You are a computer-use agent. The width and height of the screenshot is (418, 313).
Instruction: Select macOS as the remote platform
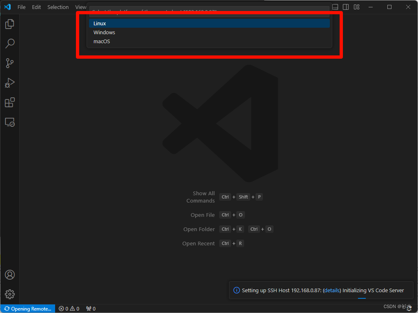pyautogui.click(x=209, y=42)
